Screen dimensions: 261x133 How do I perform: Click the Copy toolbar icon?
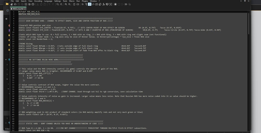coord(41,4)
